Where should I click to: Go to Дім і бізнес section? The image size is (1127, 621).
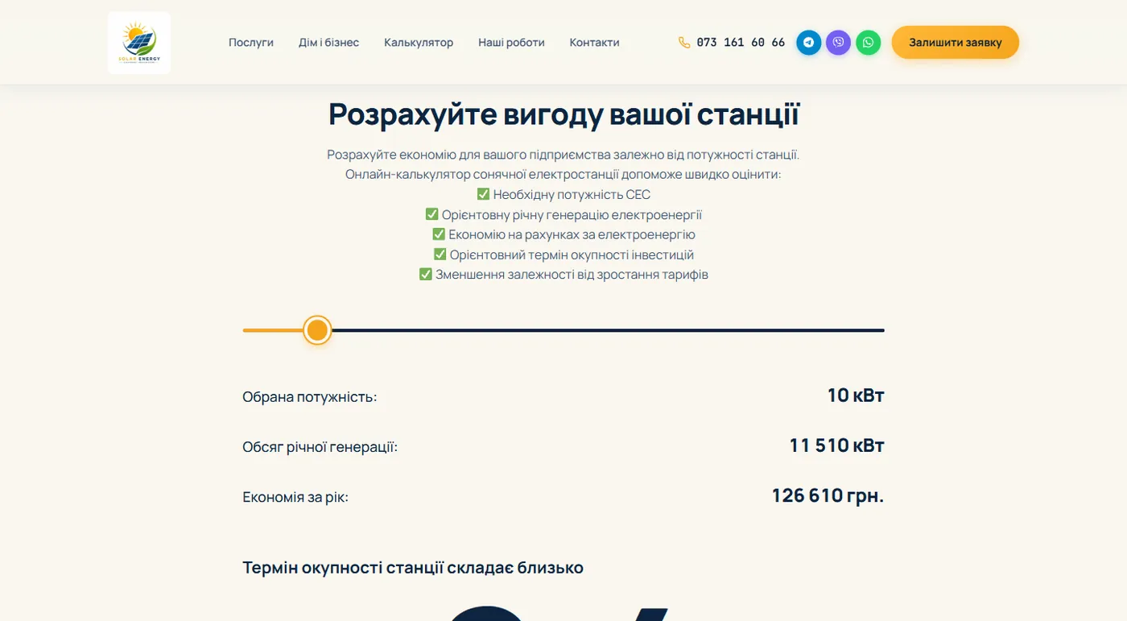tap(328, 43)
